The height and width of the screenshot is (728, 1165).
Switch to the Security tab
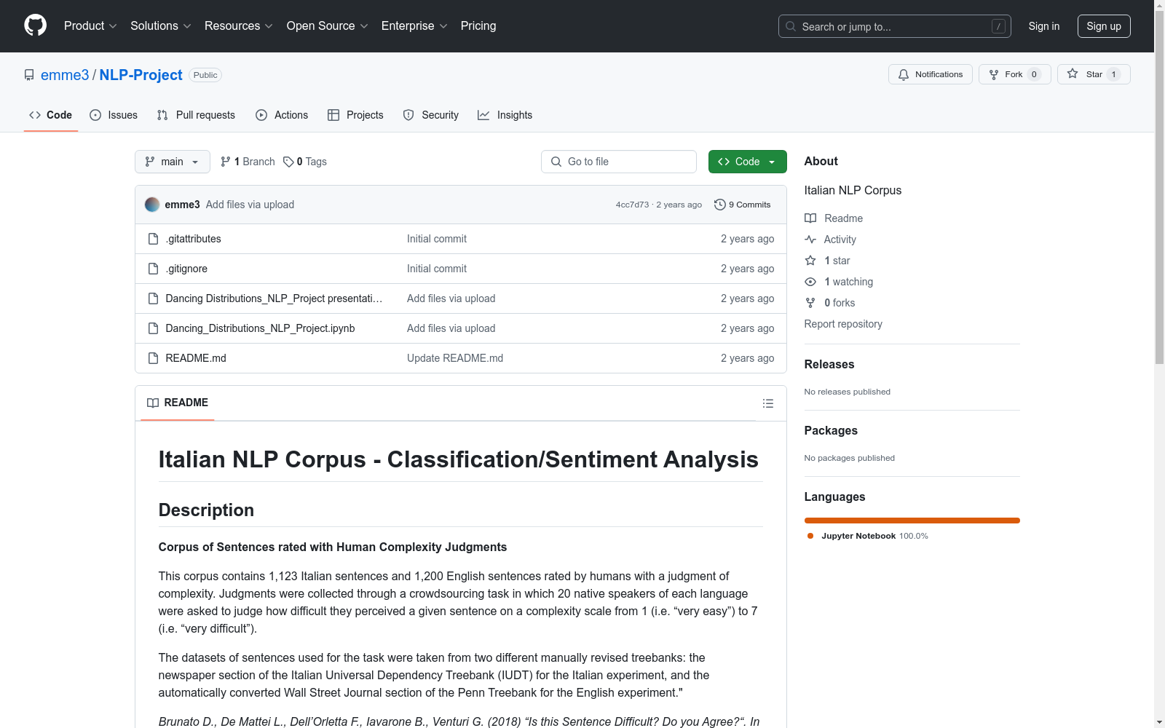[431, 115]
